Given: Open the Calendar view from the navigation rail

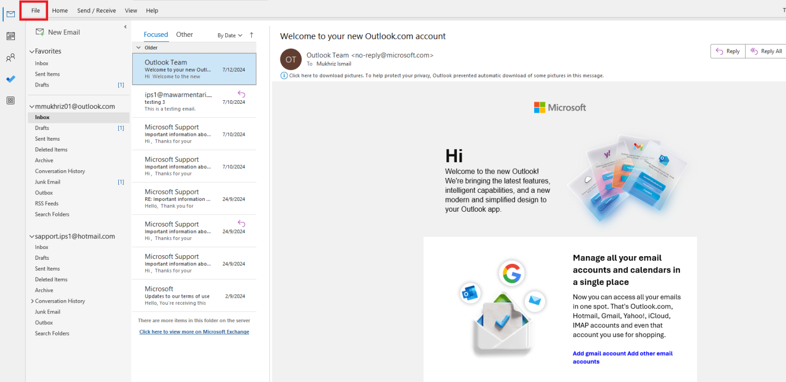Looking at the screenshot, I should pos(10,36).
